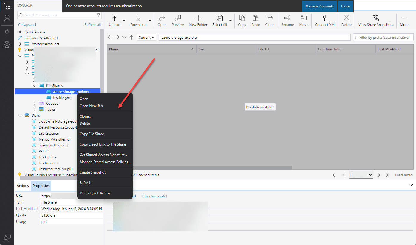
Task: Click the Collapse all link
Action: (27, 25)
